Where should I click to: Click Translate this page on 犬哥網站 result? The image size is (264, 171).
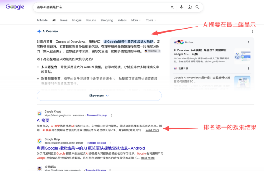[96, 170]
